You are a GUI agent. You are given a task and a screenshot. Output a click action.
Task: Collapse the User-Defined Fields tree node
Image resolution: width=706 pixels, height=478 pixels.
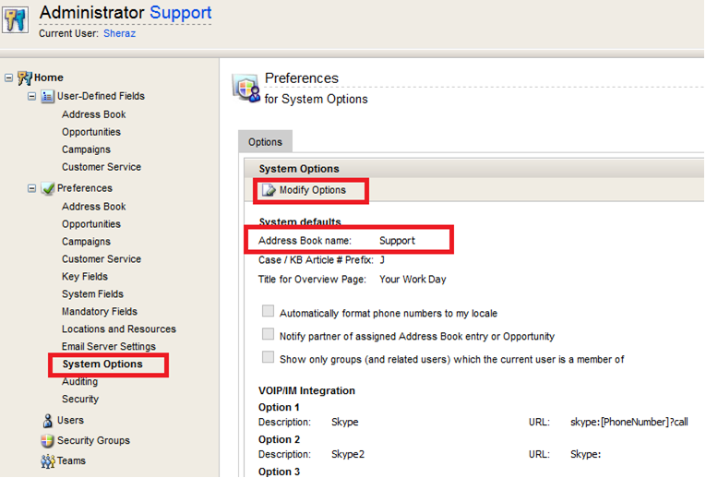point(32,96)
